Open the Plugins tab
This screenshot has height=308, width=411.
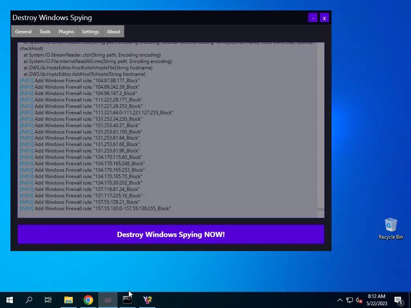tap(66, 31)
